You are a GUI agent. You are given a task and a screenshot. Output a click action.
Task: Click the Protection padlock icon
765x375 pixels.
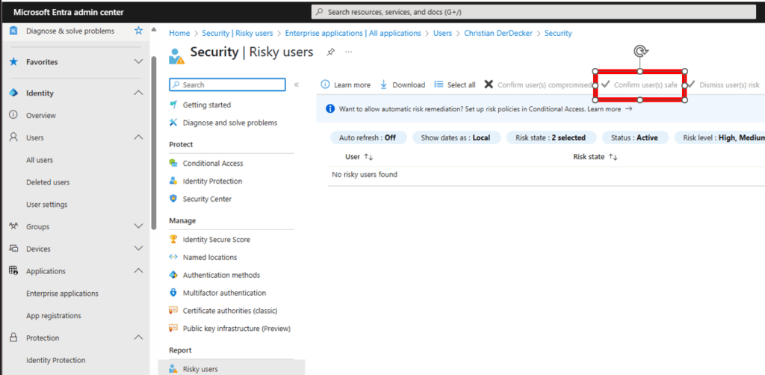13,338
